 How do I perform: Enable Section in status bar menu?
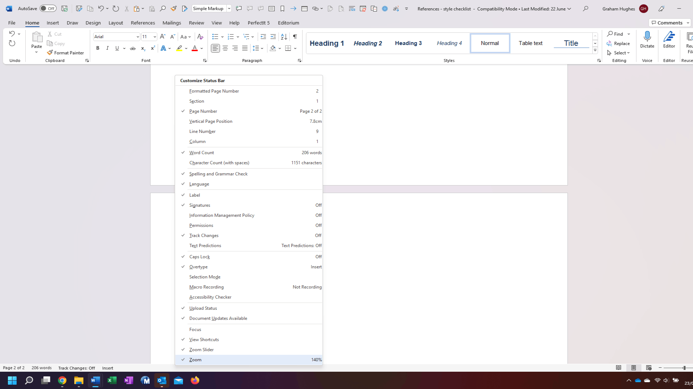pyautogui.click(x=249, y=101)
